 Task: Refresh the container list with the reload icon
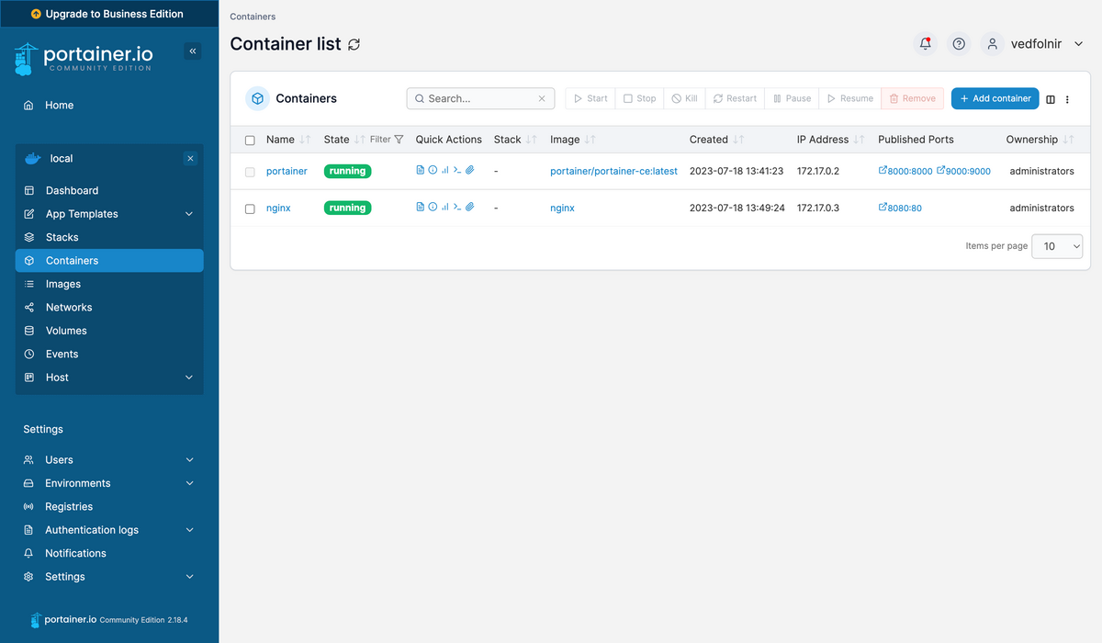pyautogui.click(x=354, y=44)
